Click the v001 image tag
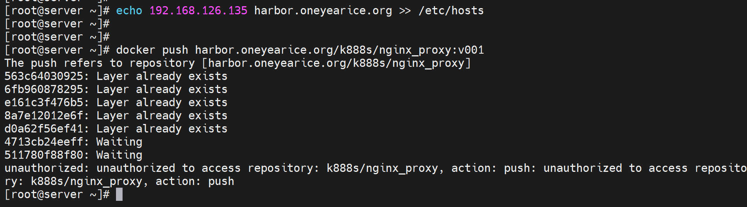This screenshot has width=747, height=207. click(471, 50)
